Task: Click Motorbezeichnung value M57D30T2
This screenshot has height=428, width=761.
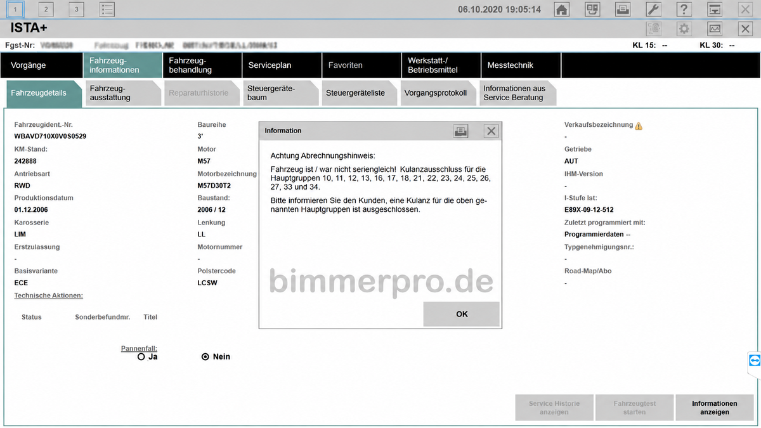Action: pos(214,186)
